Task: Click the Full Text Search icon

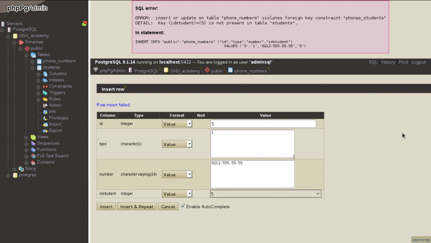Action: pos(33,156)
